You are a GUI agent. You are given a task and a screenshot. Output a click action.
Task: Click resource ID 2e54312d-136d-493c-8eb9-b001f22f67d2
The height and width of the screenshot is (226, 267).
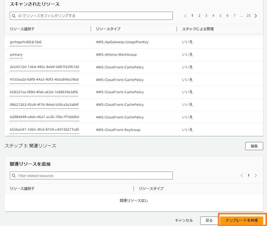tap(44, 67)
